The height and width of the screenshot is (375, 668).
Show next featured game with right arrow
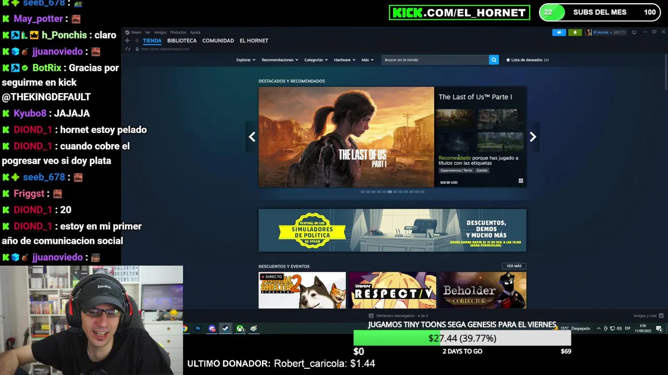(x=533, y=137)
